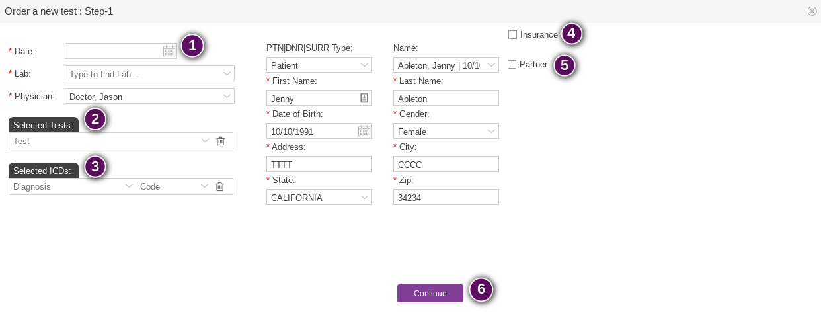Screen dimensions: 821x324
Task: Expand the Test selection dropdown
Action: (x=205, y=141)
